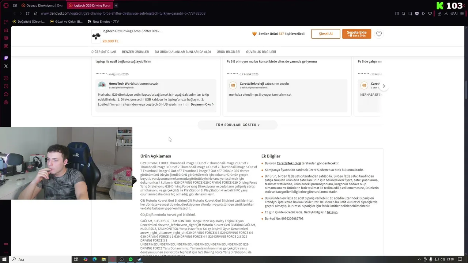Open Twitch in the sidebar

pos(6,58)
